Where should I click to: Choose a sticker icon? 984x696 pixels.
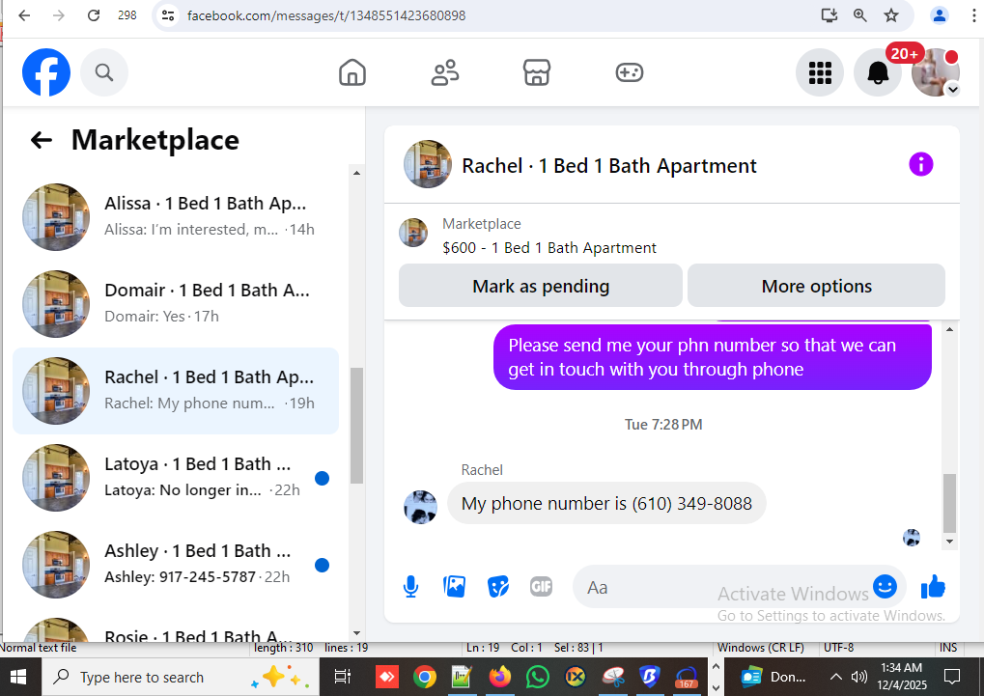click(497, 587)
